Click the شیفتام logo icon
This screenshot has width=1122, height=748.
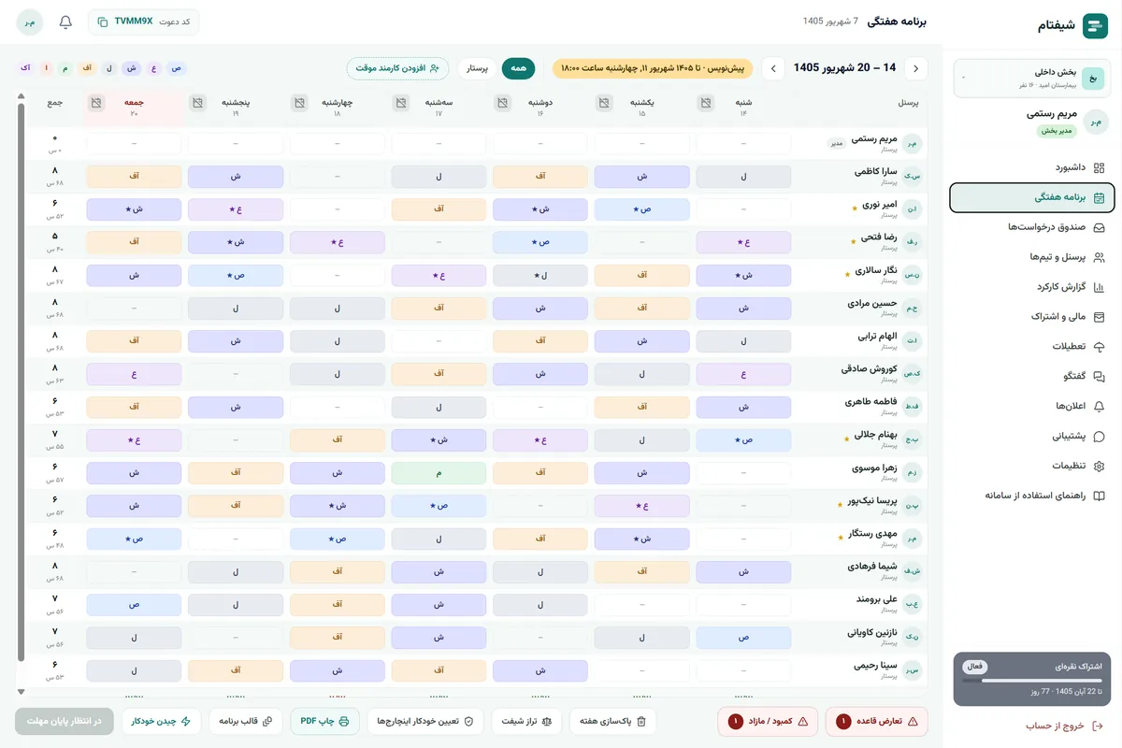click(1095, 26)
